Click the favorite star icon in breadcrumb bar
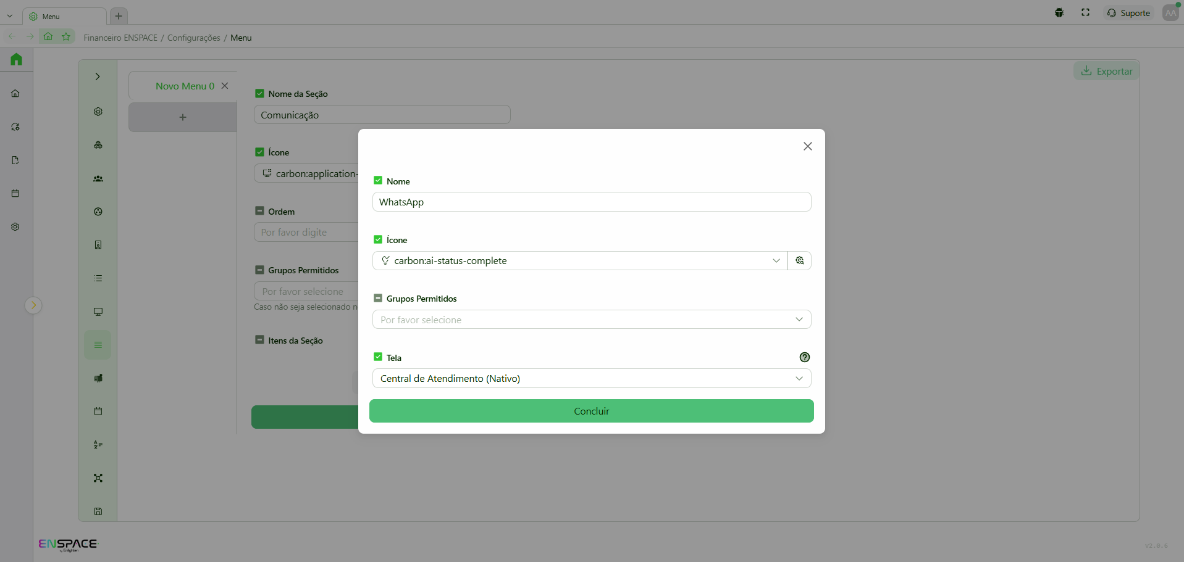Image resolution: width=1184 pixels, height=562 pixels. [66, 37]
